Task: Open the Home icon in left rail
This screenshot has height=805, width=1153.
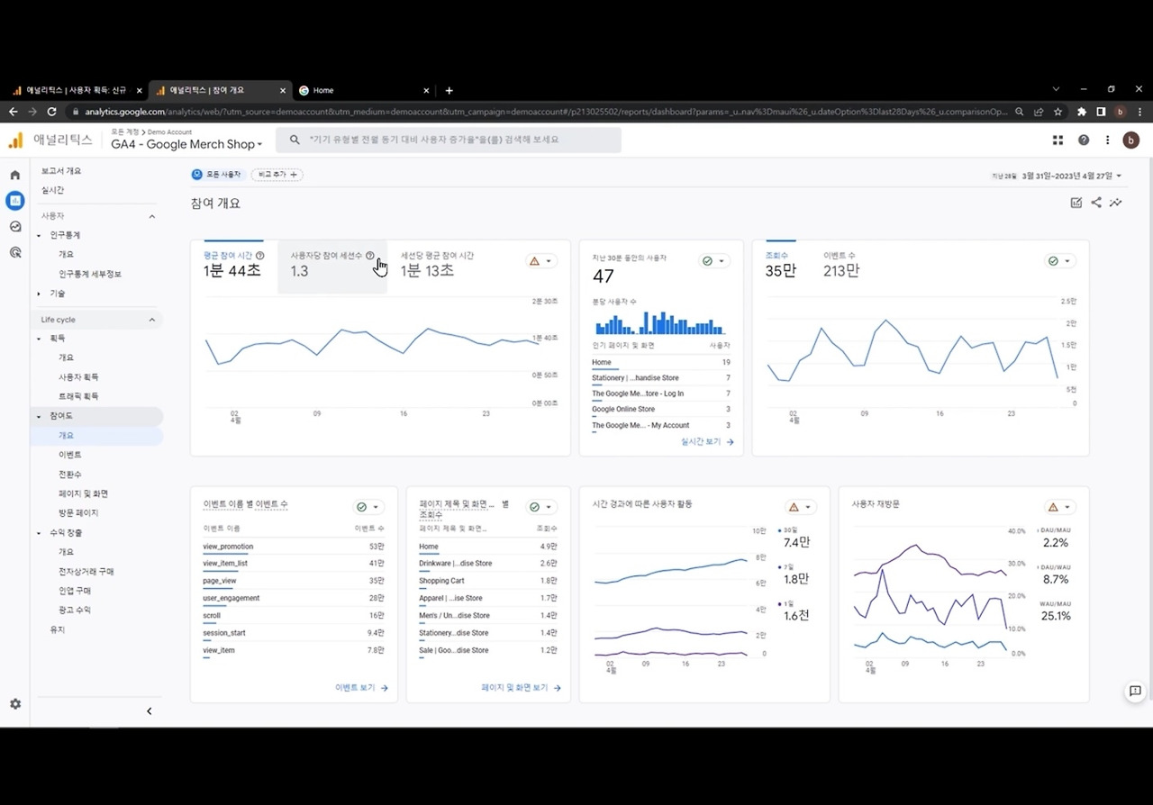Action: click(x=15, y=175)
